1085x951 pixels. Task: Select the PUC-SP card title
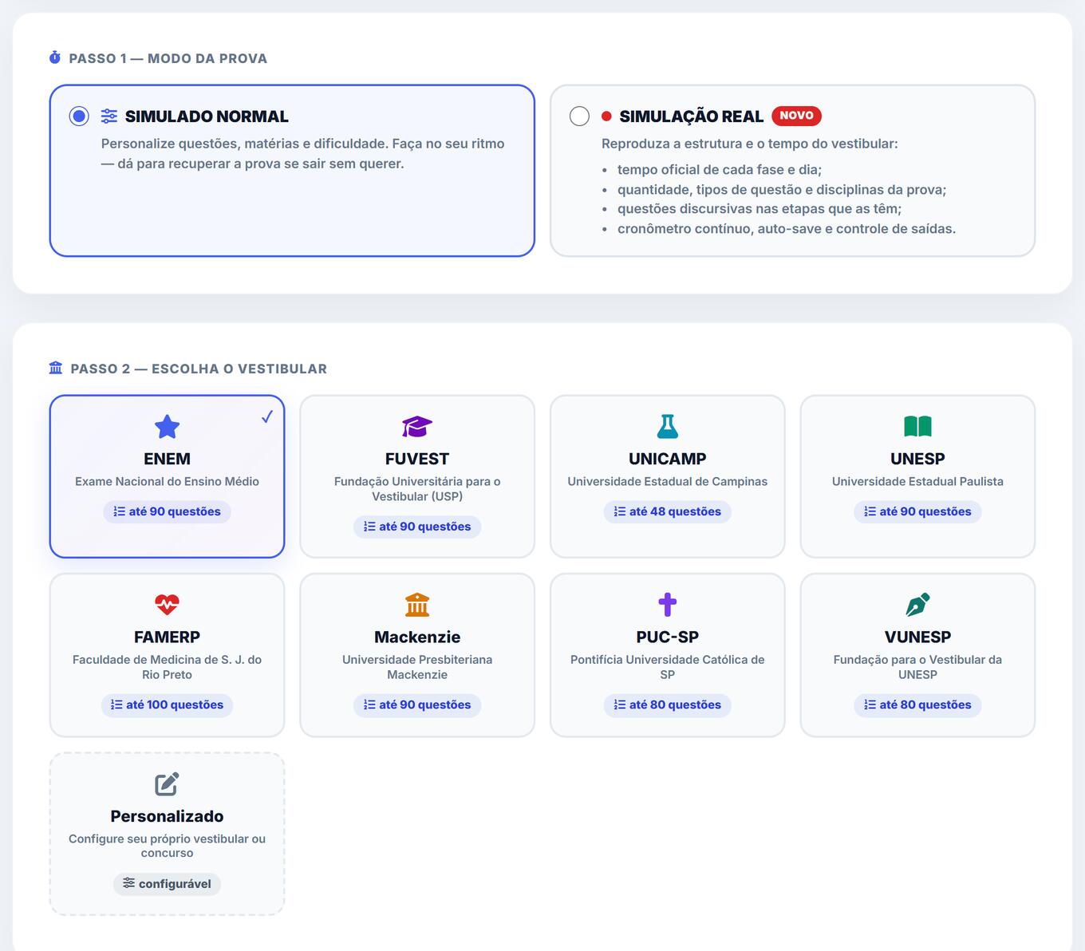(x=668, y=637)
